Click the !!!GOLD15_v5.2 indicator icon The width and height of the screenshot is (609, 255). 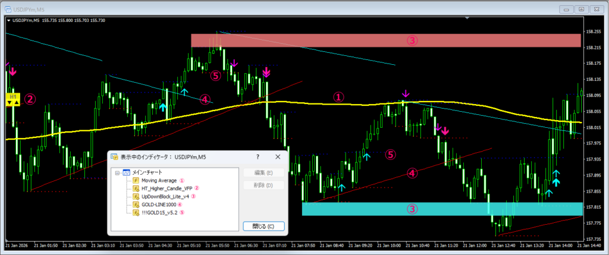pyautogui.click(x=136, y=212)
